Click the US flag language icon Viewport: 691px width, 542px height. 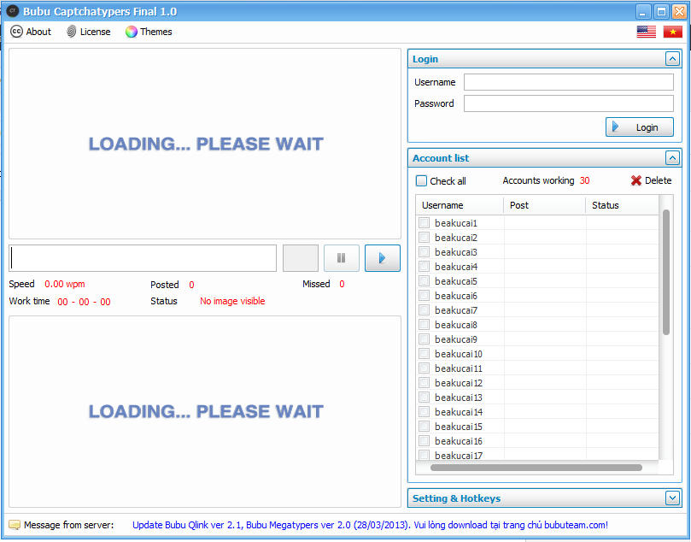pyautogui.click(x=646, y=32)
